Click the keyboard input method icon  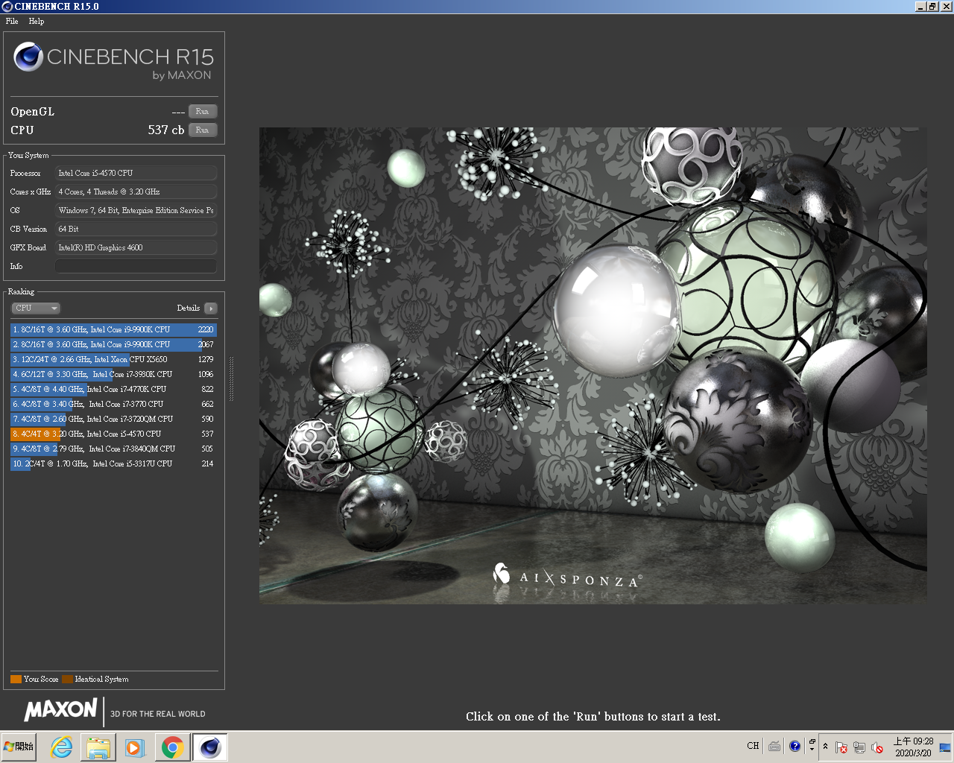tap(774, 746)
